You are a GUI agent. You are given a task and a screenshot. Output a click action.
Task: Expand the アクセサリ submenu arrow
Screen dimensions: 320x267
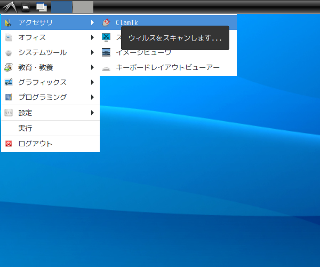coord(92,22)
